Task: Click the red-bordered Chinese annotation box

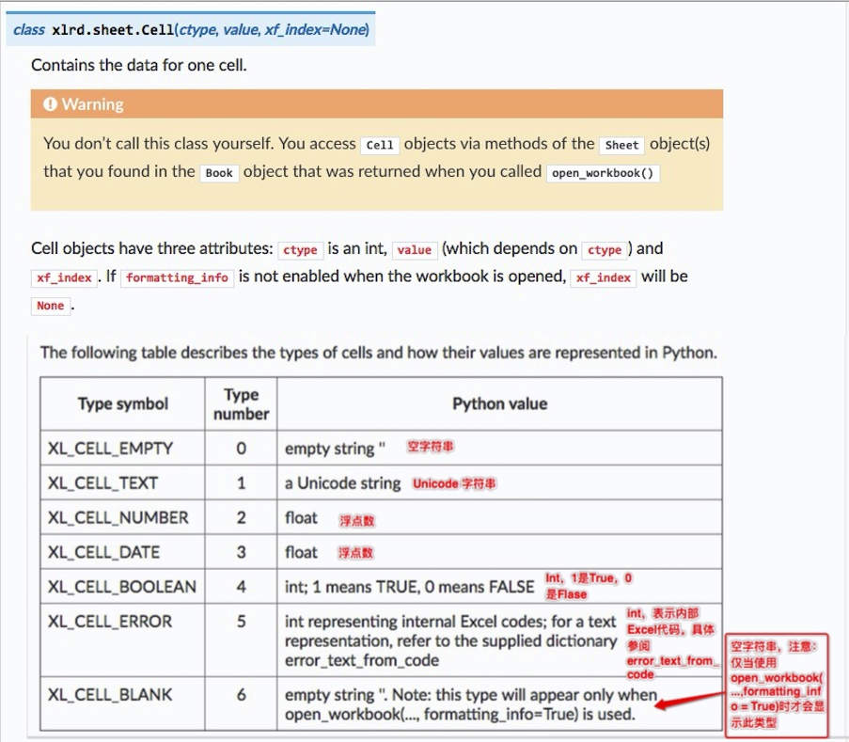Action: 777,686
